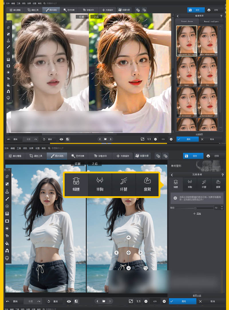Collapse the left toolbar in the body-shaping window
229x310 pixels.
[x=9, y=170]
